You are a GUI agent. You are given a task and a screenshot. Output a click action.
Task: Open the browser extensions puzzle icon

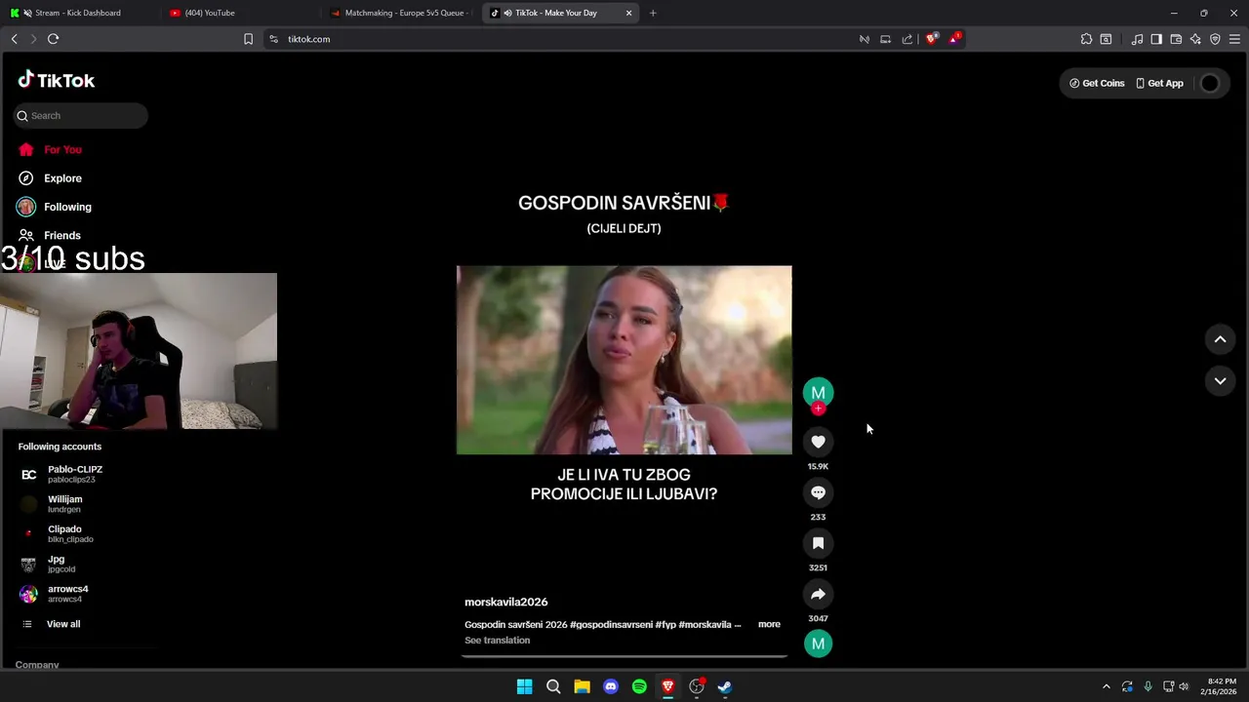1086,39
